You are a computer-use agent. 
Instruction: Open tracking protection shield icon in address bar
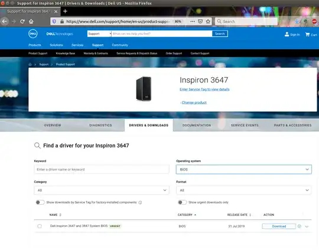[54, 21]
